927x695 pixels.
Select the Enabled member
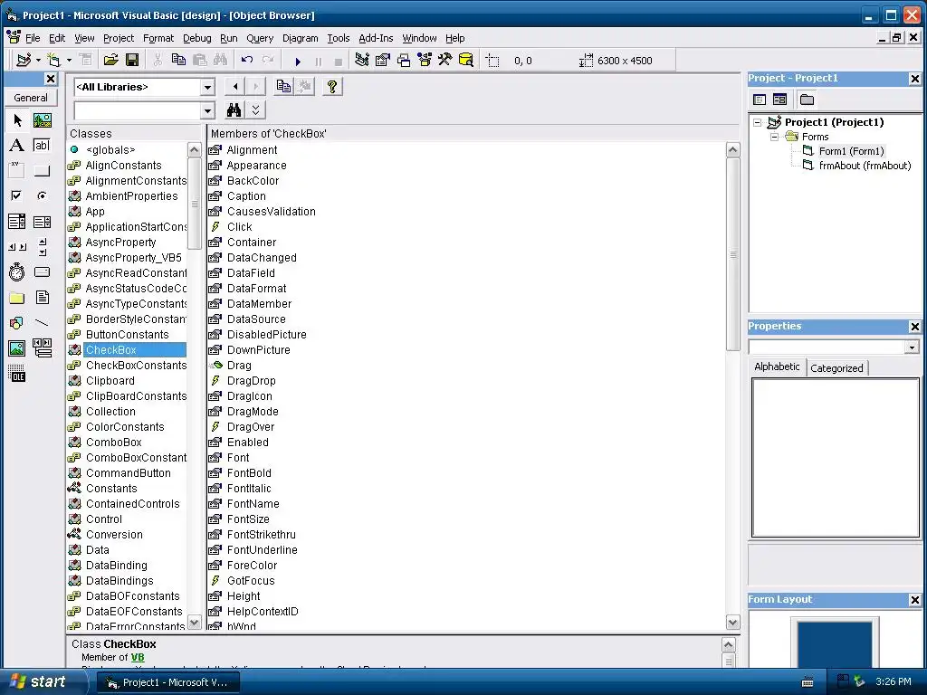[x=247, y=442]
